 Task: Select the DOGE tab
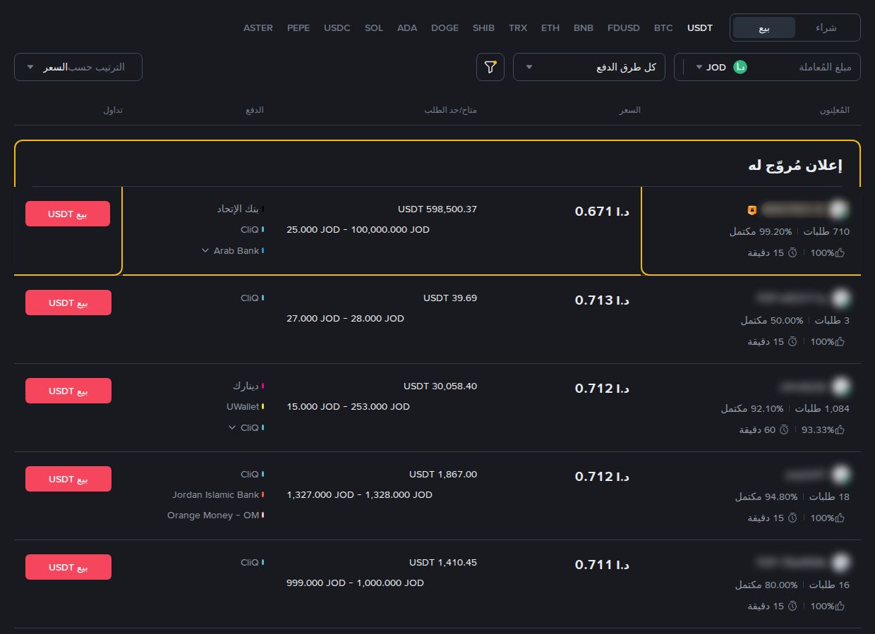tap(445, 28)
